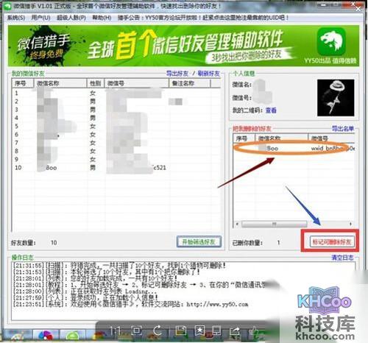
Task: Select friend row number 7
Action: tap(116, 143)
